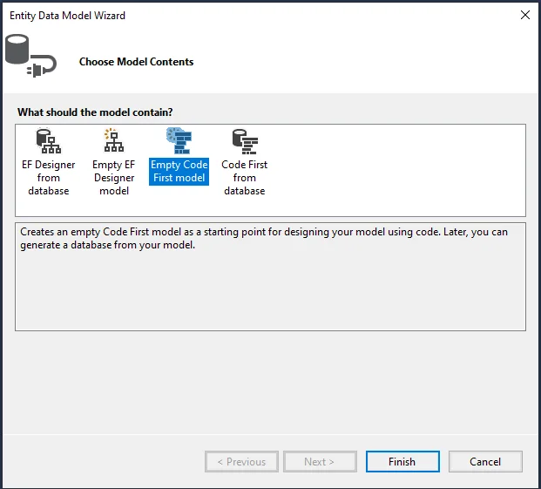
Task: Click the disabled Next button
Action: pyautogui.click(x=319, y=461)
